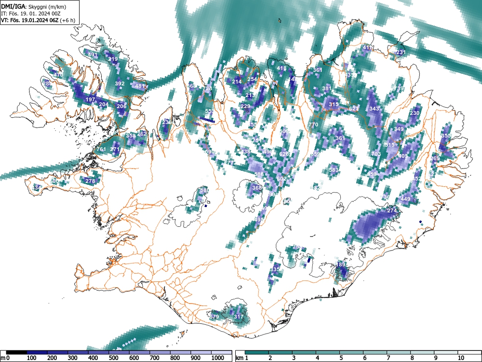482x362 pixels.
Task: Click the visibility value '491' on the map
Action: click(x=93, y=55)
